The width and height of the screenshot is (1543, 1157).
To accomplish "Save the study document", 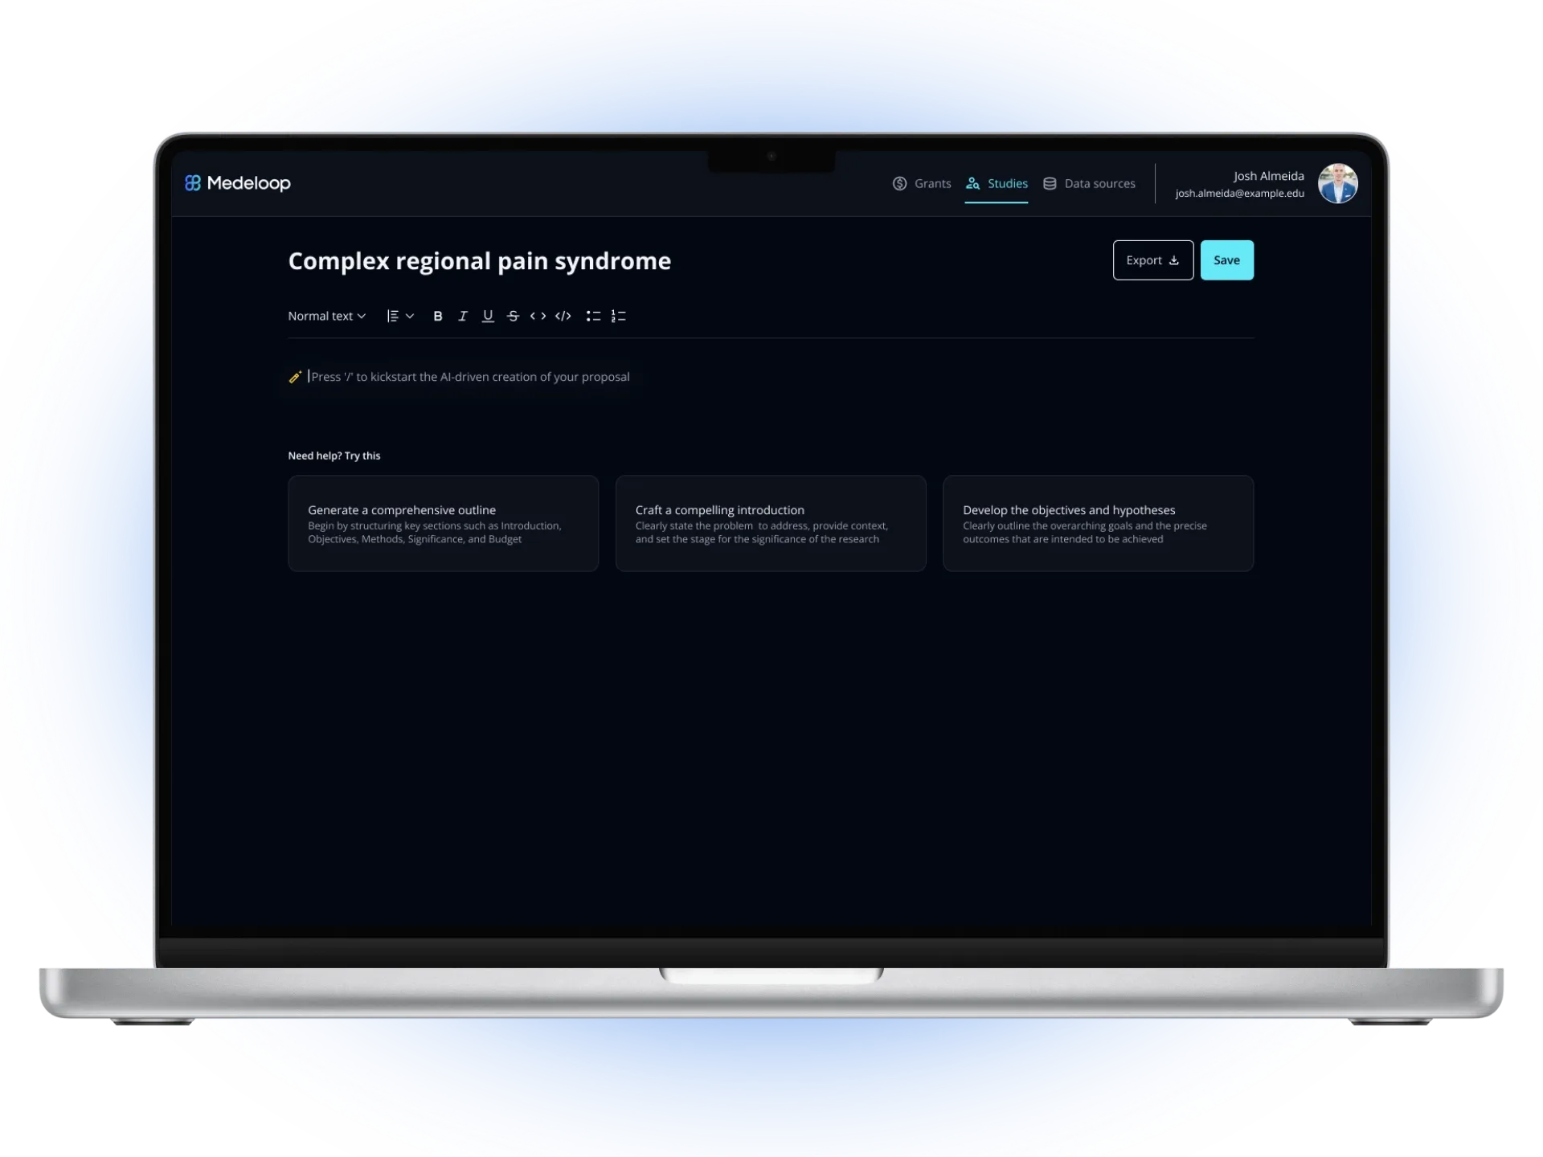I will click(1226, 260).
